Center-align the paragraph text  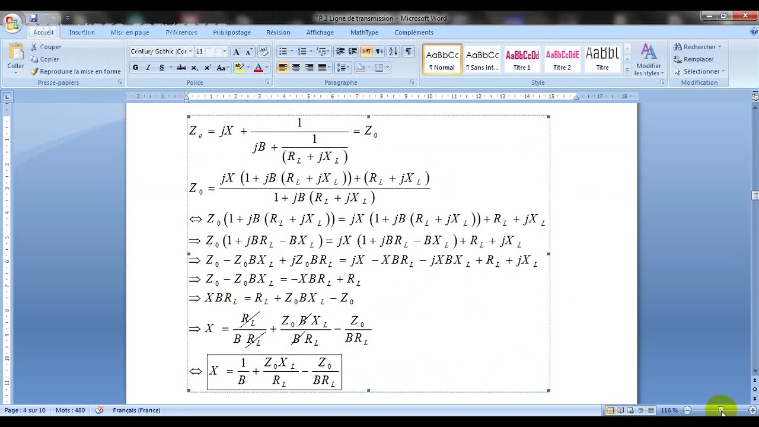(x=296, y=68)
